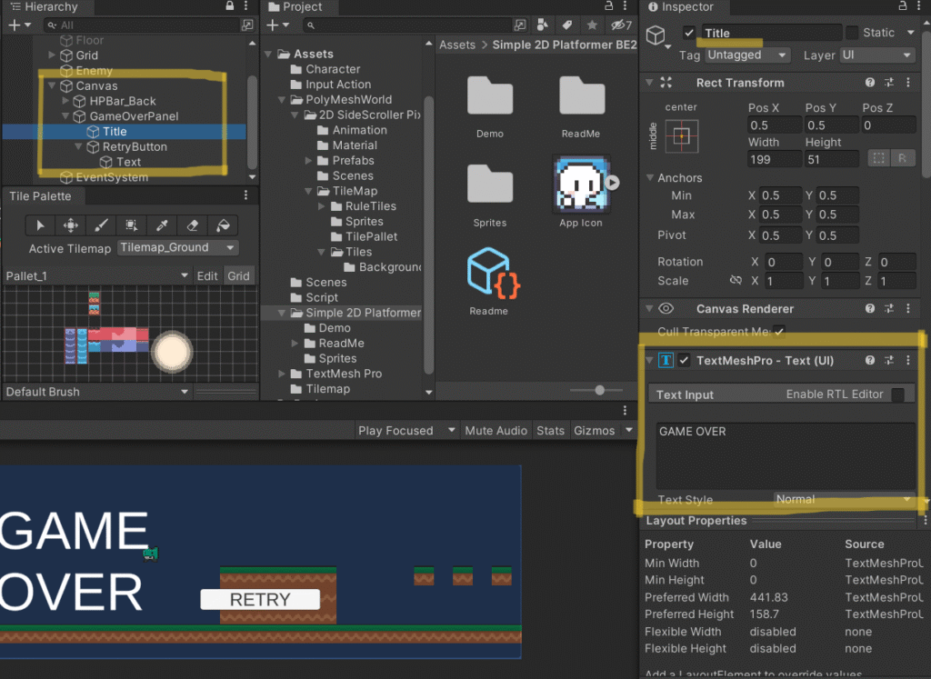
Task: Collapse the GameOverPanel tree item
Action: pos(66,116)
